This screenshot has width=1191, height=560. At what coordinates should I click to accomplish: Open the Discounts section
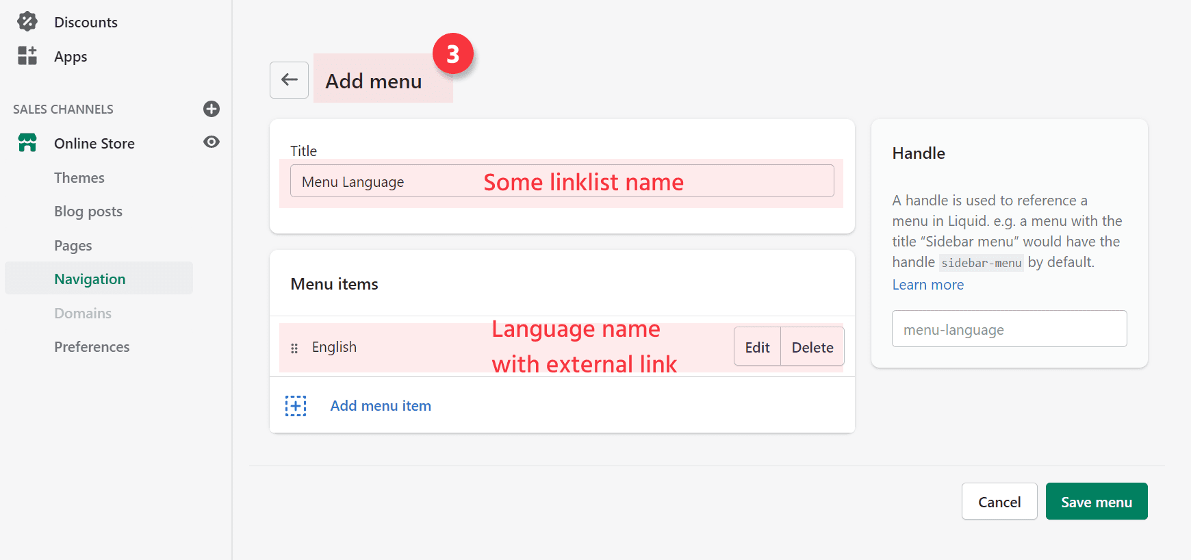86,23
